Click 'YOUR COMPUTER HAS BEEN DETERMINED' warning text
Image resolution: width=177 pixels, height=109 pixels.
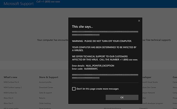[x=104, y=49]
